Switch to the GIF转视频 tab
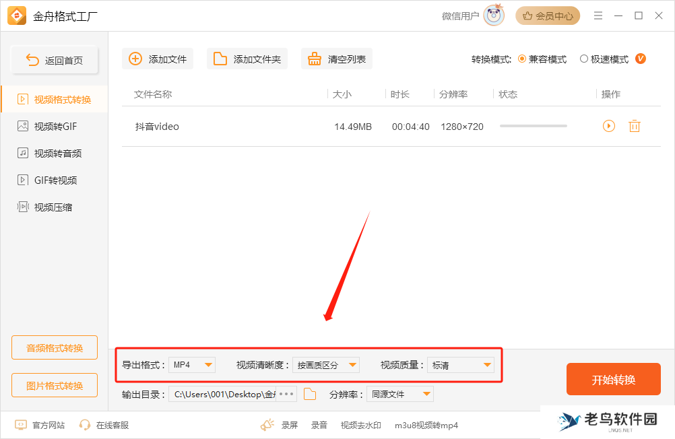 pyautogui.click(x=55, y=180)
